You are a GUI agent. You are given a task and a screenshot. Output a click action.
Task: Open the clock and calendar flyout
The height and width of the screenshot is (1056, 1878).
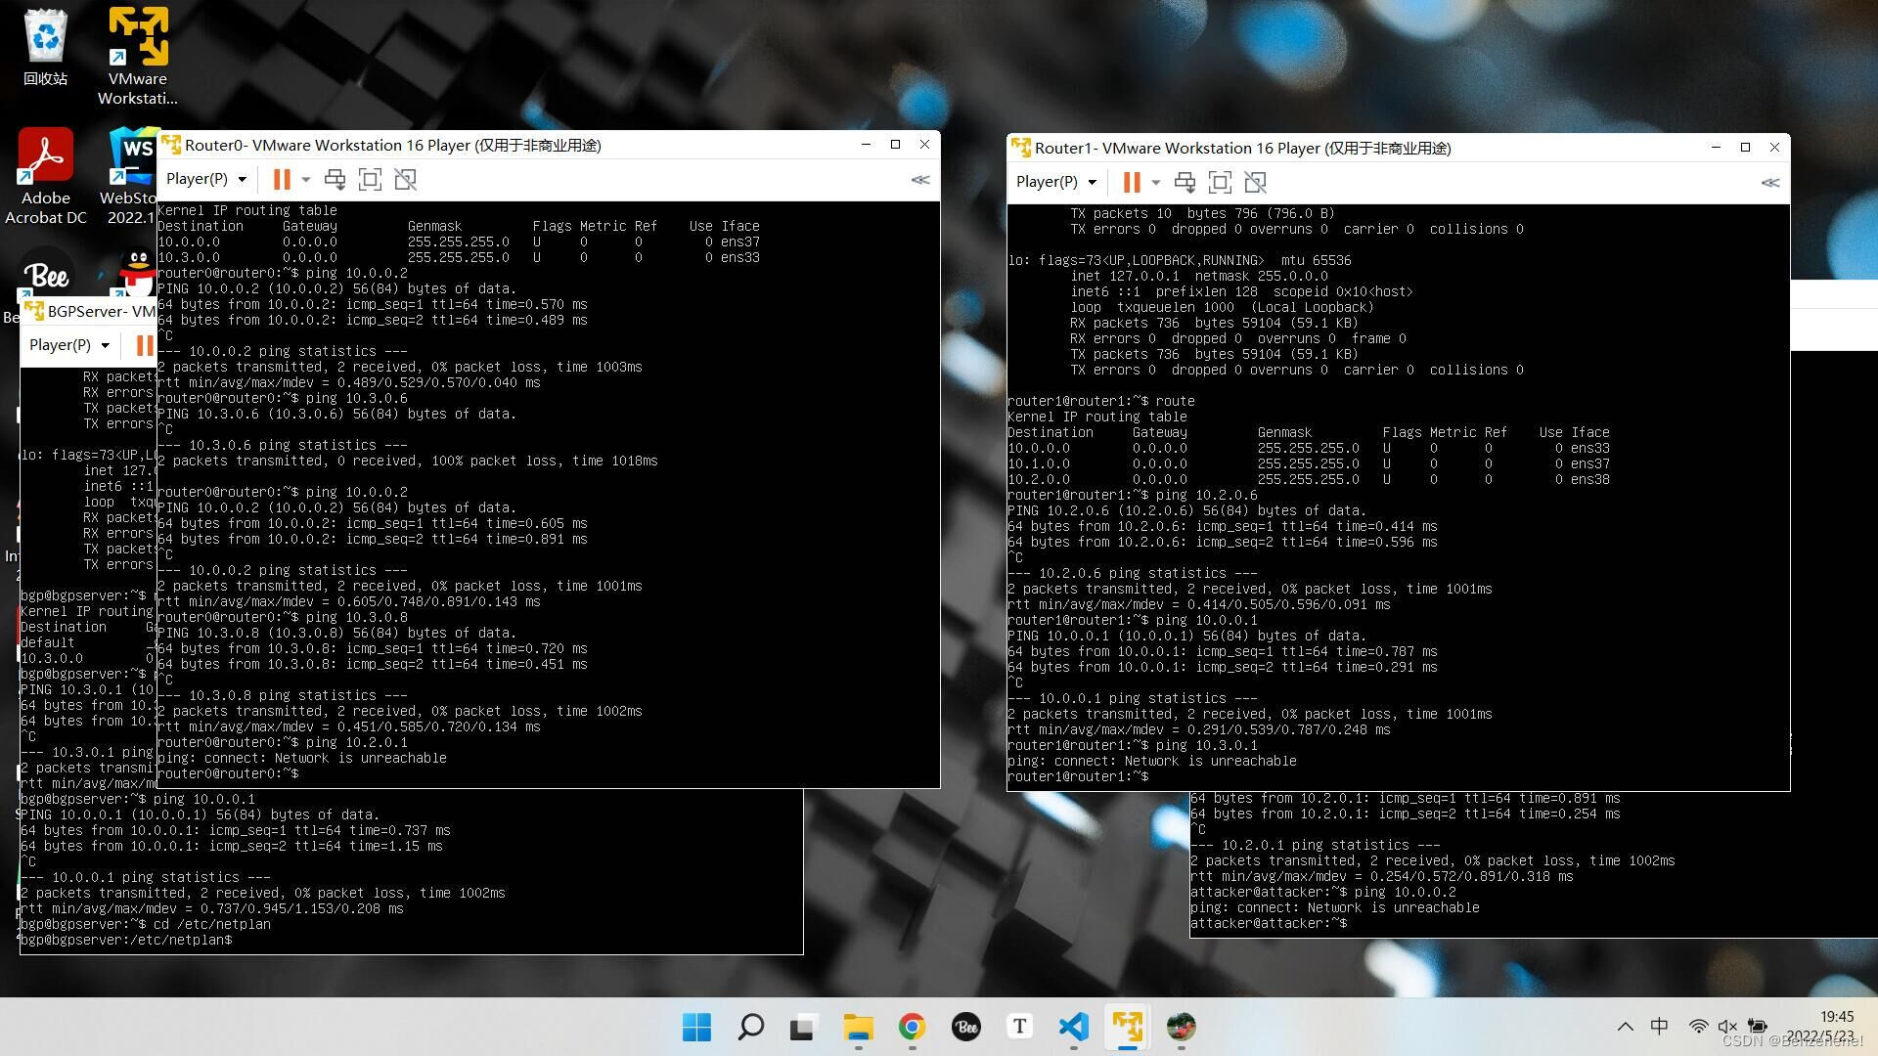pos(1822,1027)
